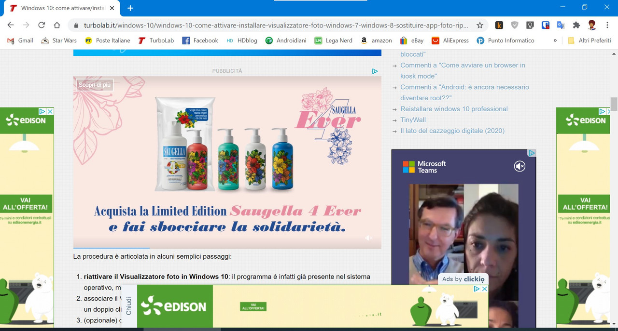Open the eBay bookmark
Viewport: 618px width, 331px height.
pyautogui.click(x=411, y=40)
